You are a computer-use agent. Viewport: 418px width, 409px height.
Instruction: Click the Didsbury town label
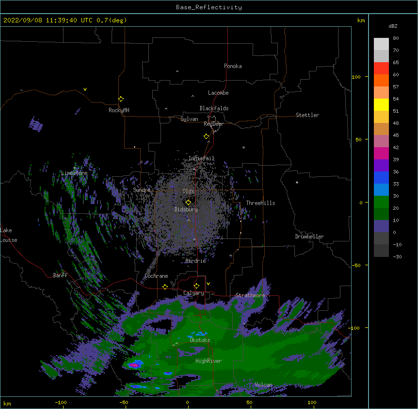[186, 209]
